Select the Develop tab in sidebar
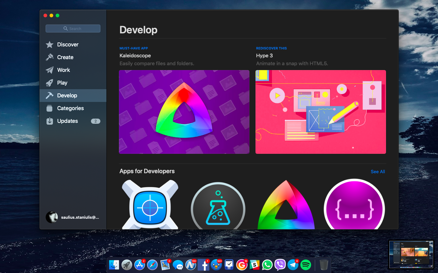 [x=67, y=96]
